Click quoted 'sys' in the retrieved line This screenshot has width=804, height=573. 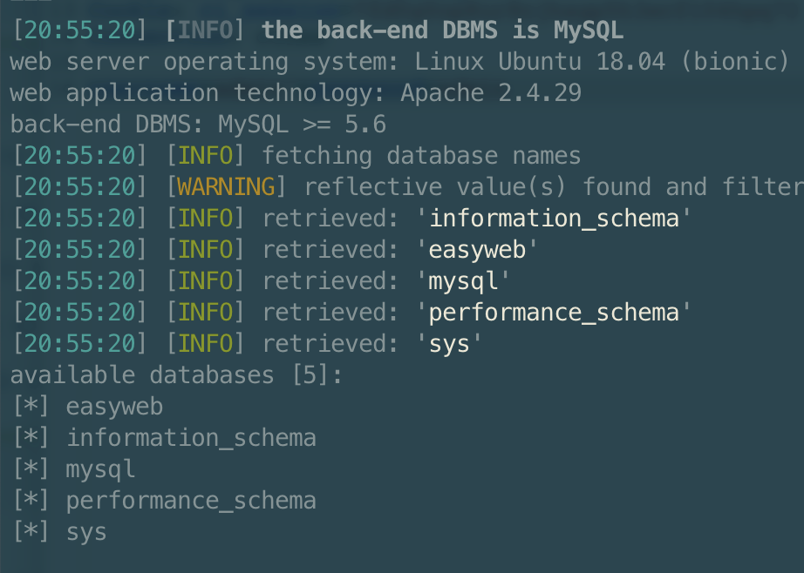click(x=449, y=344)
